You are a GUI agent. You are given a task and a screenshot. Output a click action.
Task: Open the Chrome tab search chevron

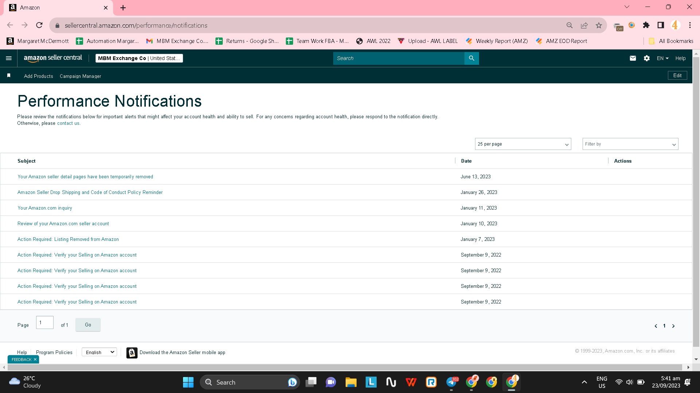pos(627,7)
